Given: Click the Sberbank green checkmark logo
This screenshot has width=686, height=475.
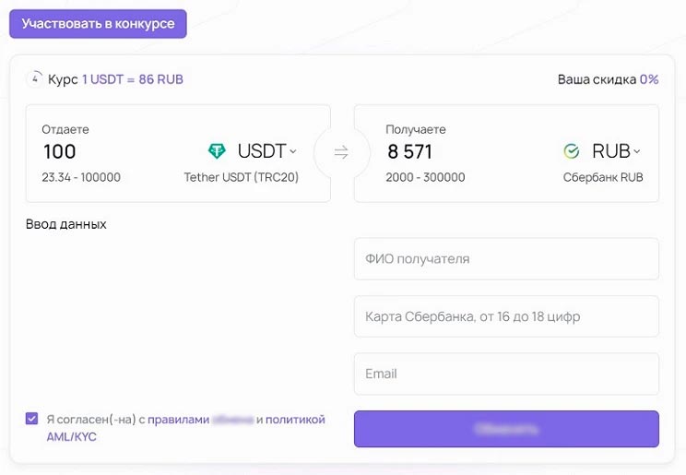Looking at the screenshot, I should pos(572,151).
